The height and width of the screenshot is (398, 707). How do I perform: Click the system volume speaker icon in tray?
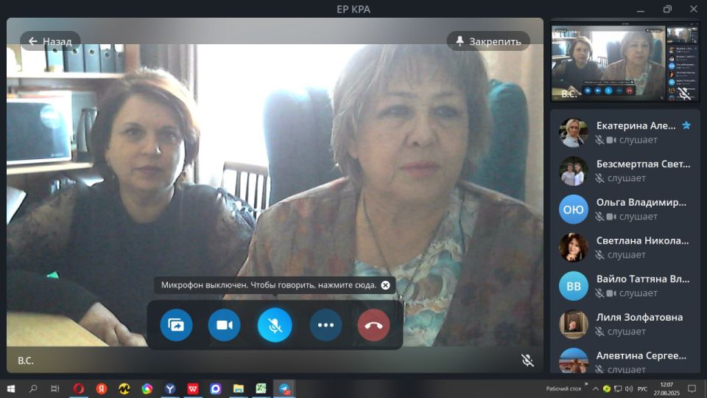tap(628, 388)
